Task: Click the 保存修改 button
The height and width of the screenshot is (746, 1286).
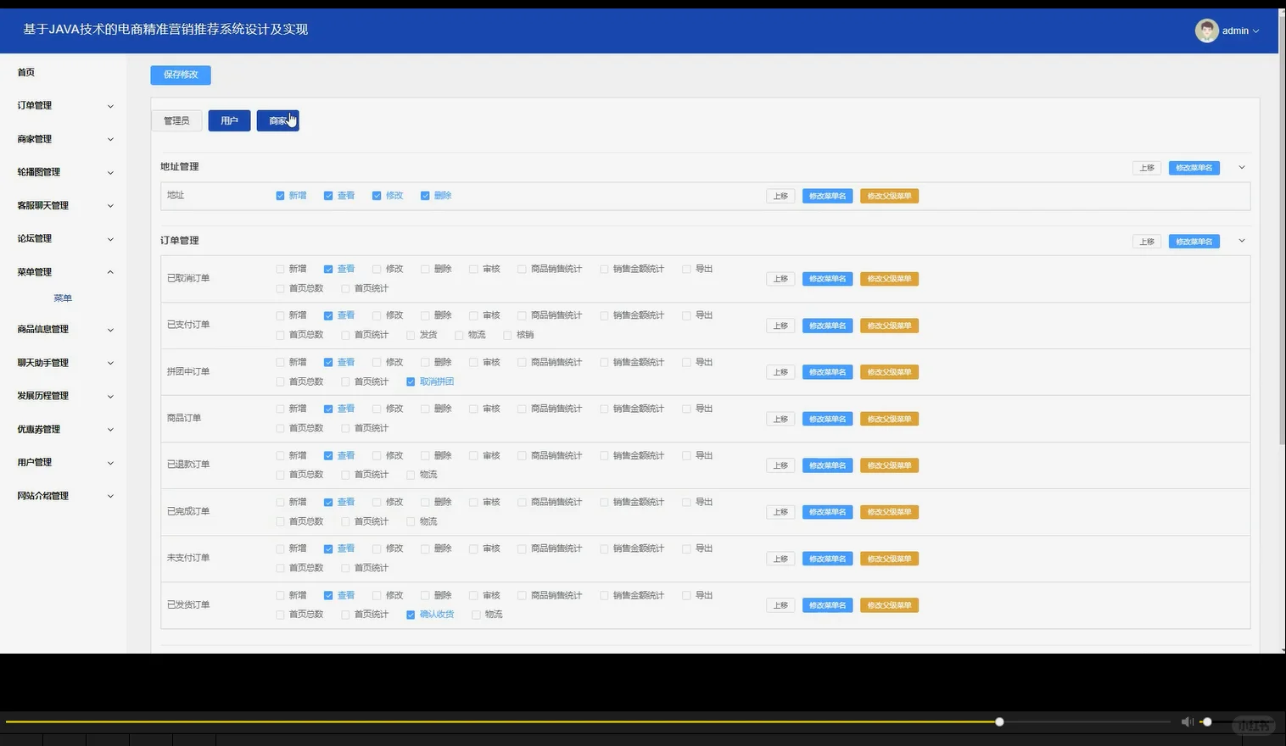Action: click(181, 75)
